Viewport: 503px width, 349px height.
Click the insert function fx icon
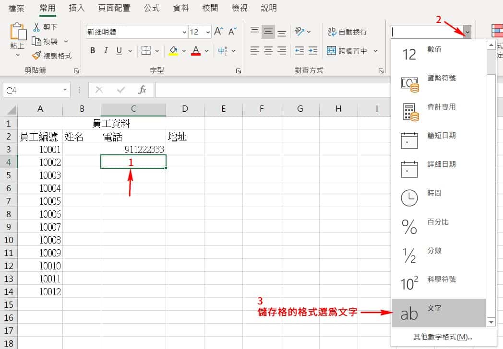142,90
